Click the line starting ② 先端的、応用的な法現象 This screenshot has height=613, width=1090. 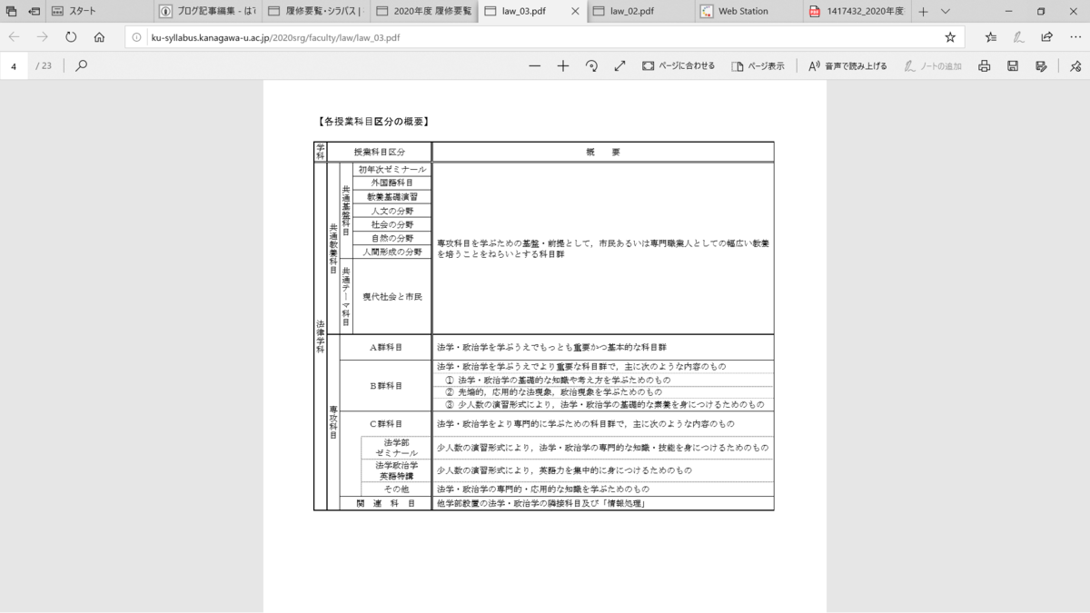553,391
